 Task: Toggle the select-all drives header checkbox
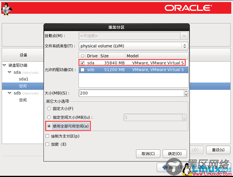[x=83, y=56]
